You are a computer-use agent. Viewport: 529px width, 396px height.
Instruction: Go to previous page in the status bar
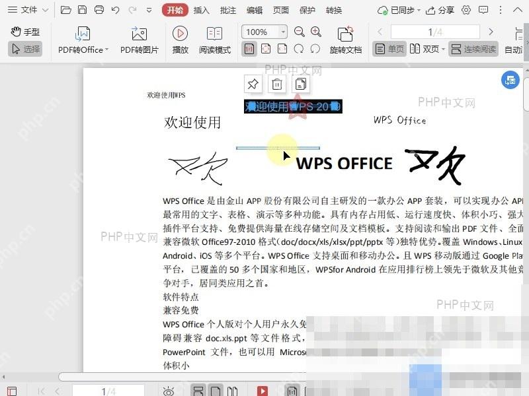pos(57,391)
